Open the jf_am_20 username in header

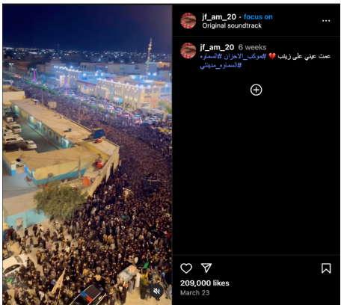219,17
